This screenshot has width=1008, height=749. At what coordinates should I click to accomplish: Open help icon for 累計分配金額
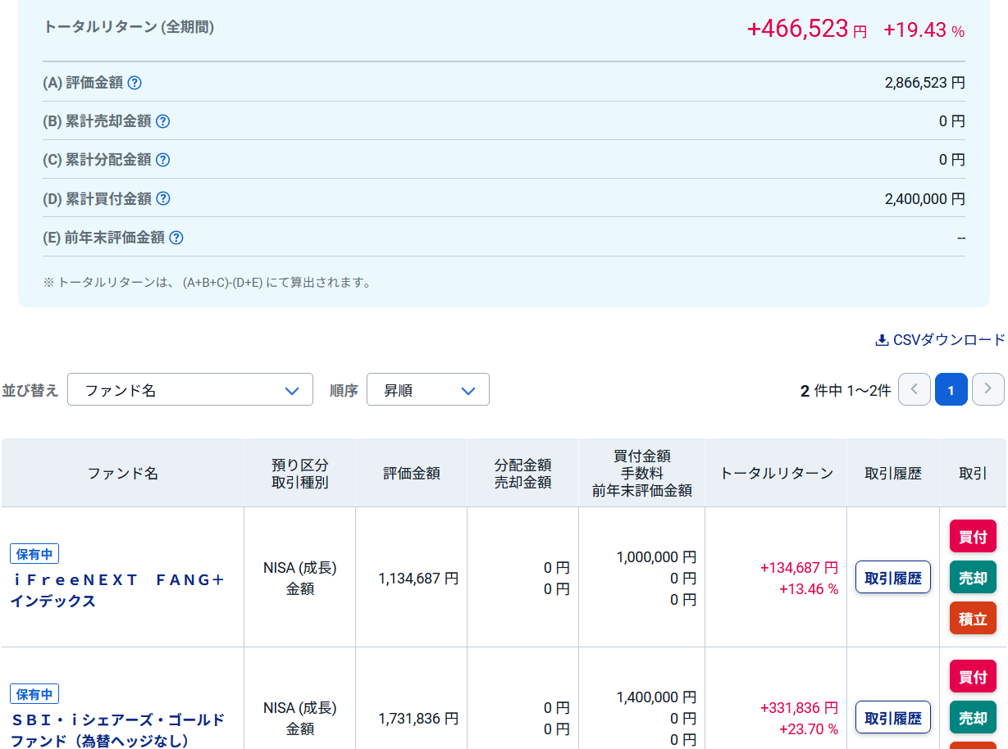click(162, 160)
